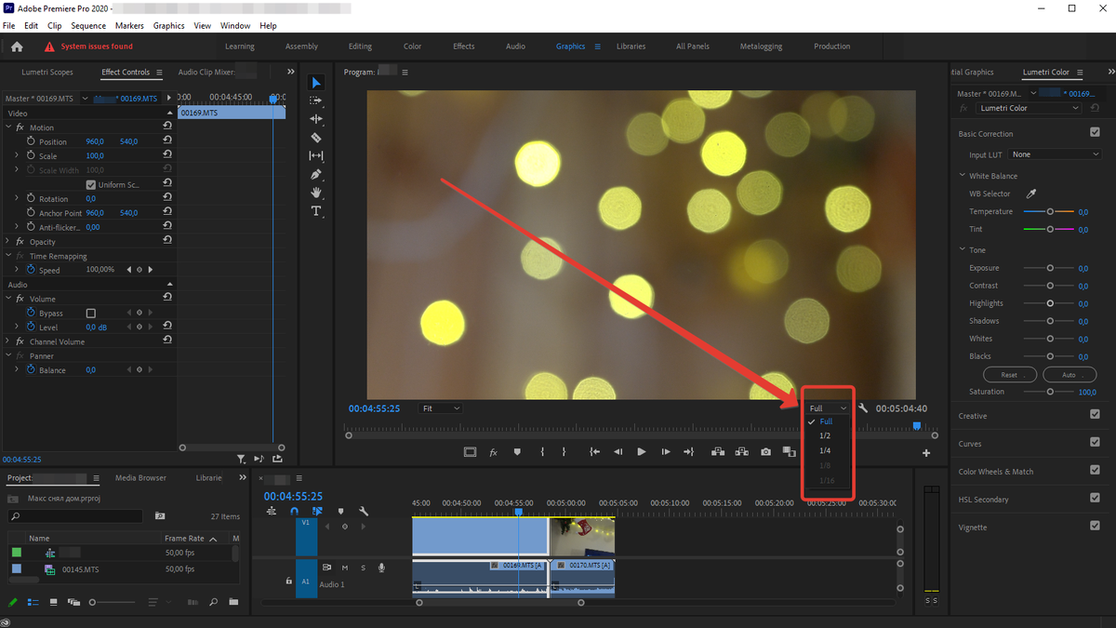Select the Slip tool
Screen dimensions: 1116x628
(x=316, y=155)
